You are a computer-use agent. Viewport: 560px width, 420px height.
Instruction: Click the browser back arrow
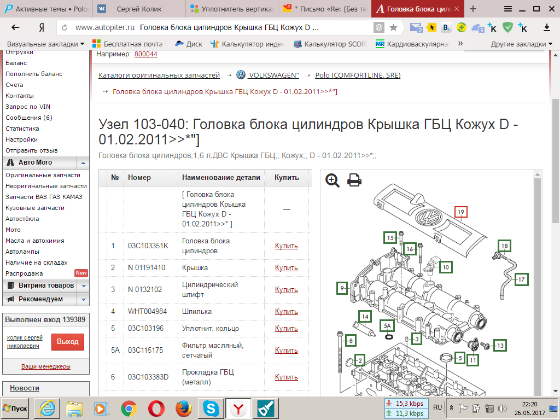click(x=15, y=27)
